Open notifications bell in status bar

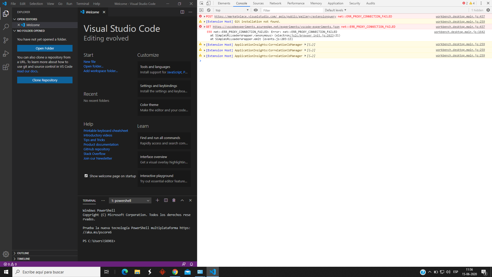pyautogui.click(x=191, y=264)
